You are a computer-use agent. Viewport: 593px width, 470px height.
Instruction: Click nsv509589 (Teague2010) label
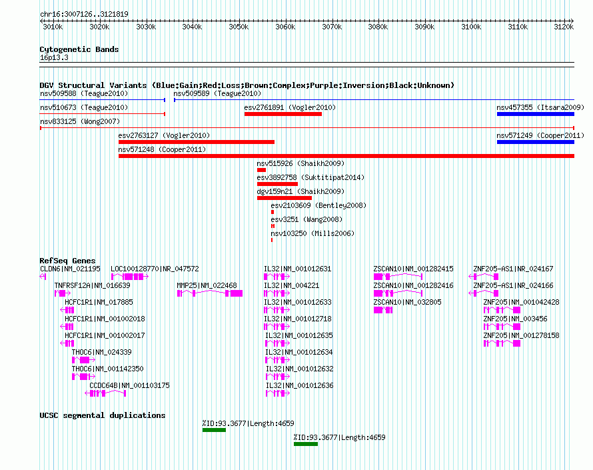(217, 93)
